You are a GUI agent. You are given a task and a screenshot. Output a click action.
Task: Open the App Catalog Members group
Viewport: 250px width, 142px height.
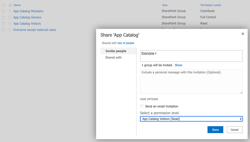click(29, 11)
